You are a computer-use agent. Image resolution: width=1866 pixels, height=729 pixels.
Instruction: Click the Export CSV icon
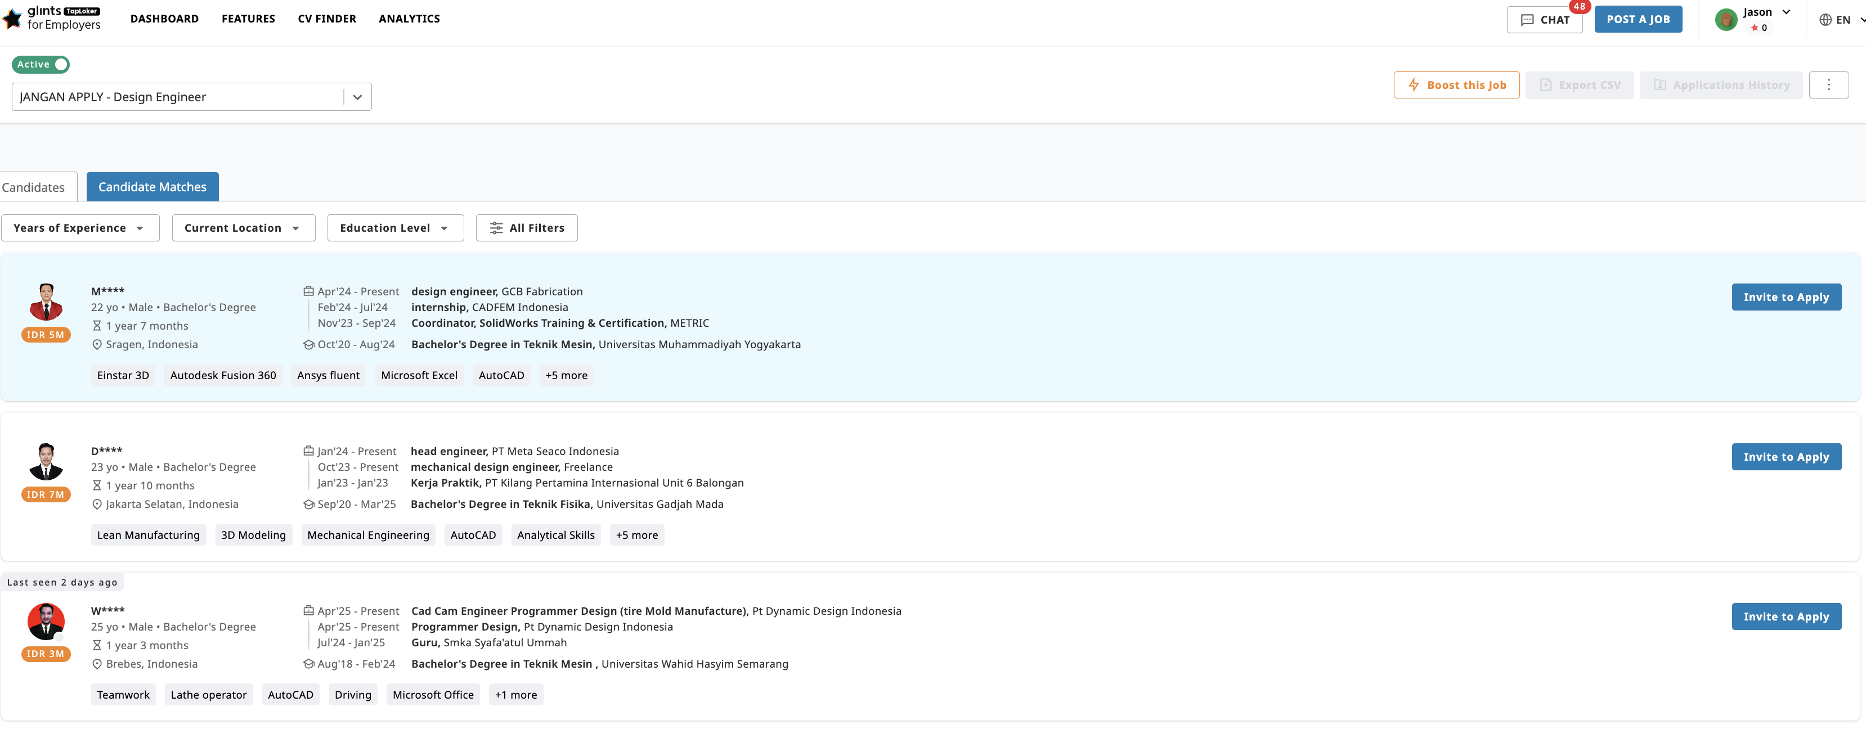click(x=1545, y=85)
